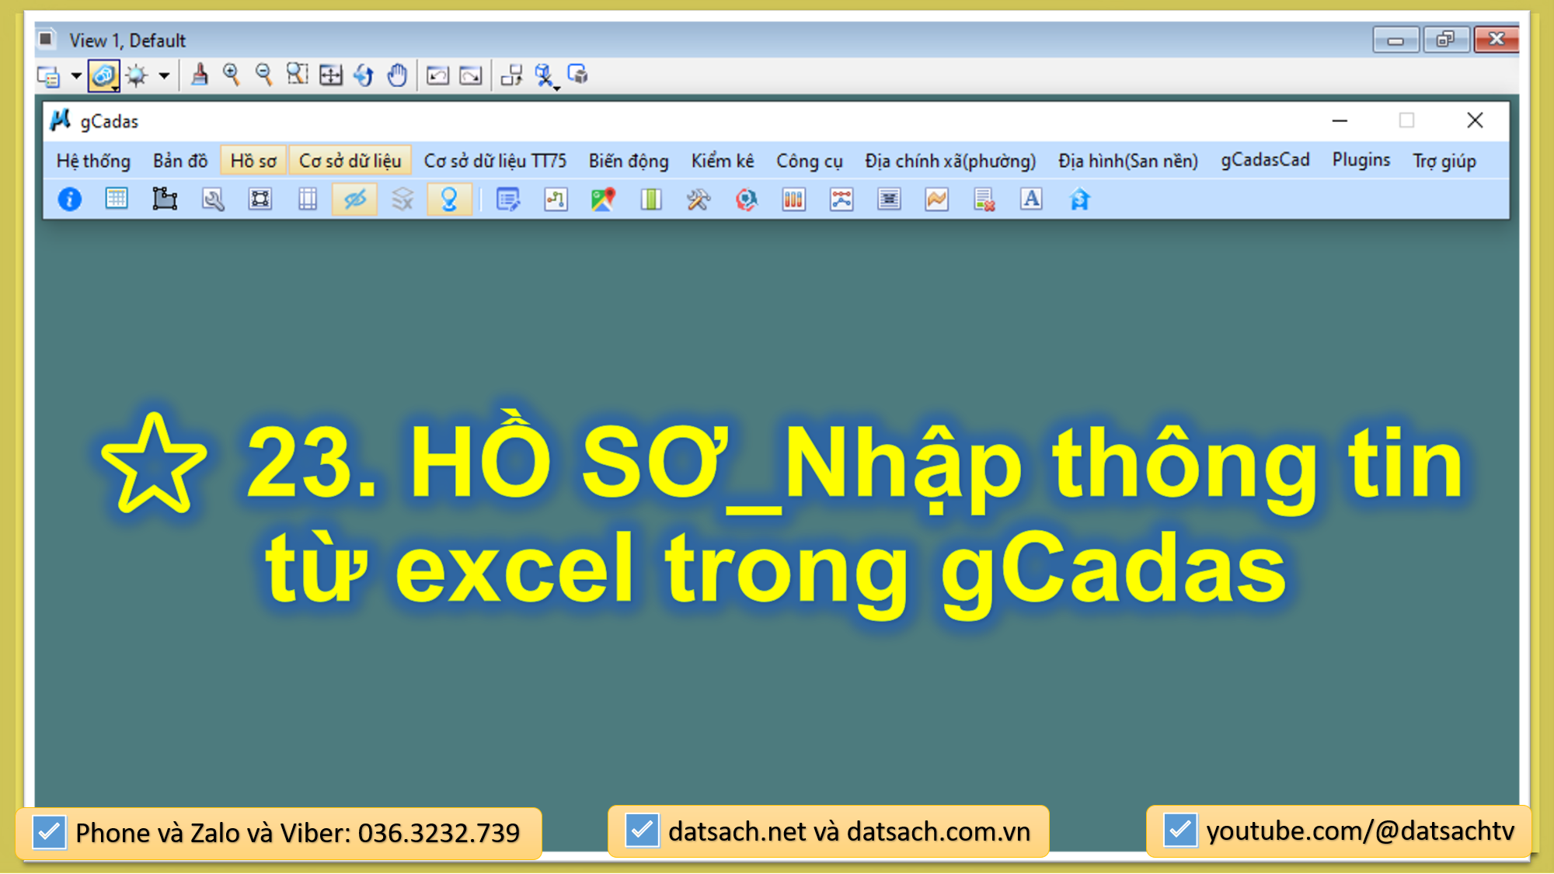Open the Hồ sơ menu

point(253,160)
